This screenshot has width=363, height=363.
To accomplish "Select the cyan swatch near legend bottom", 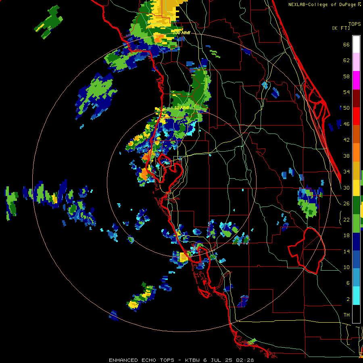I will click(356, 296).
